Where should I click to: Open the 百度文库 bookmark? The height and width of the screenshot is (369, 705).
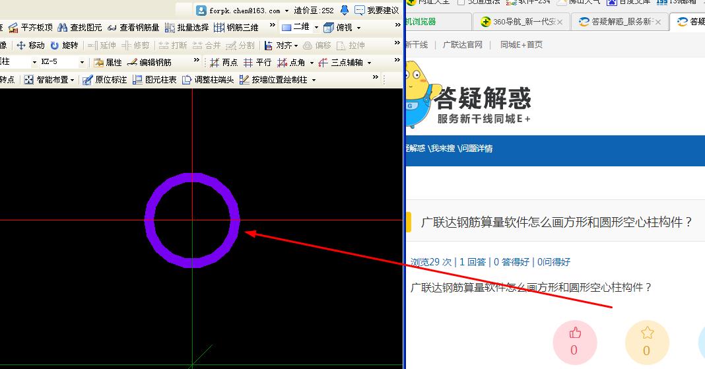628,2
